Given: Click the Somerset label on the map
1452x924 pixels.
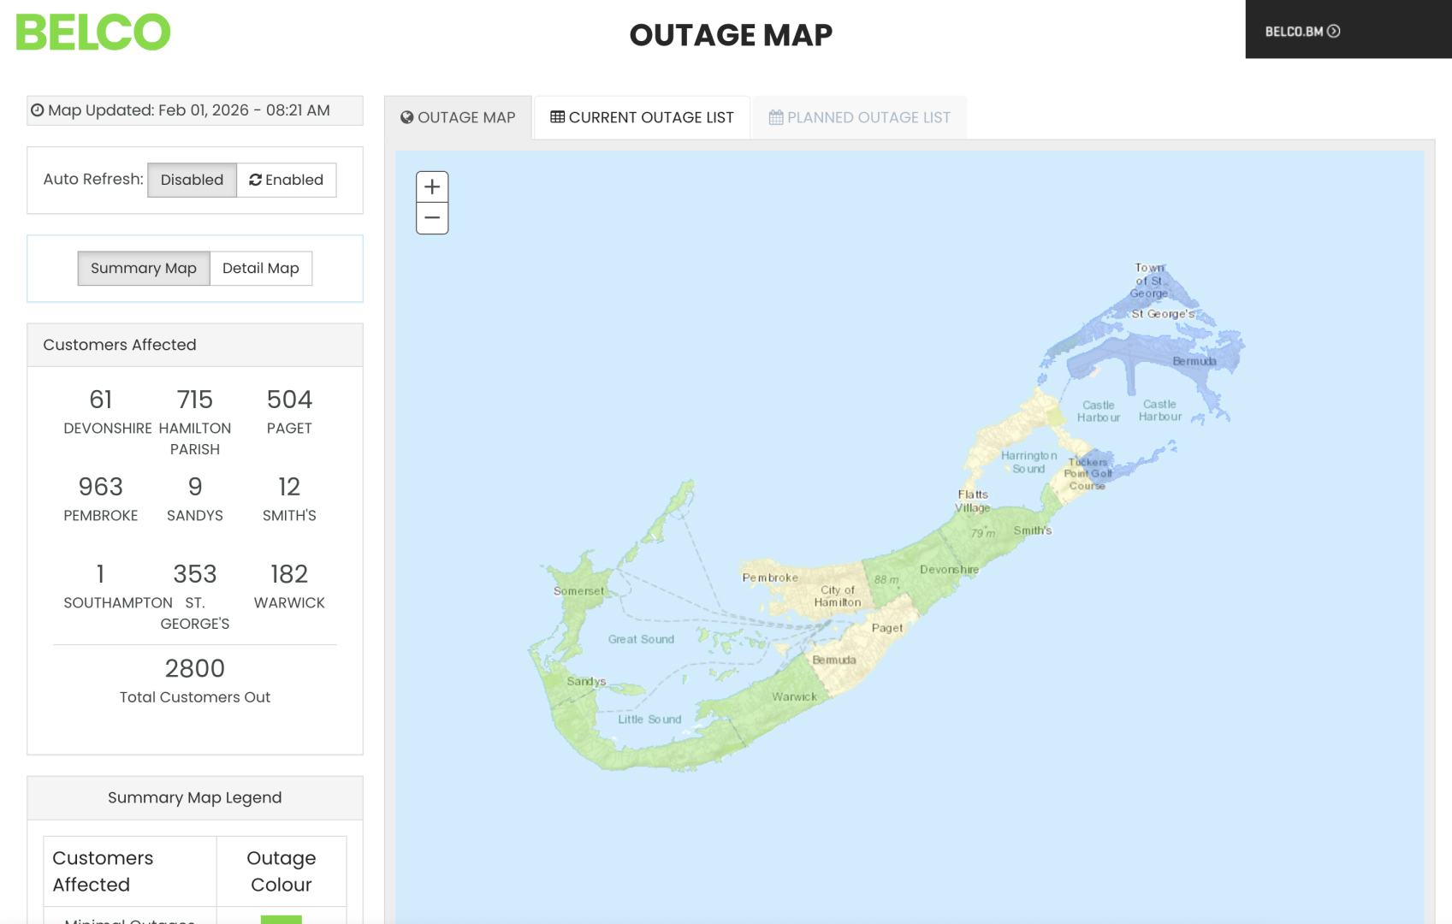Looking at the screenshot, I should tap(578, 591).
